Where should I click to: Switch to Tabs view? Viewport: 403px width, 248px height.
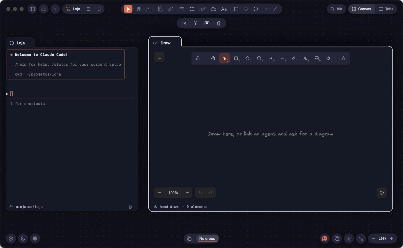point(386,9)
